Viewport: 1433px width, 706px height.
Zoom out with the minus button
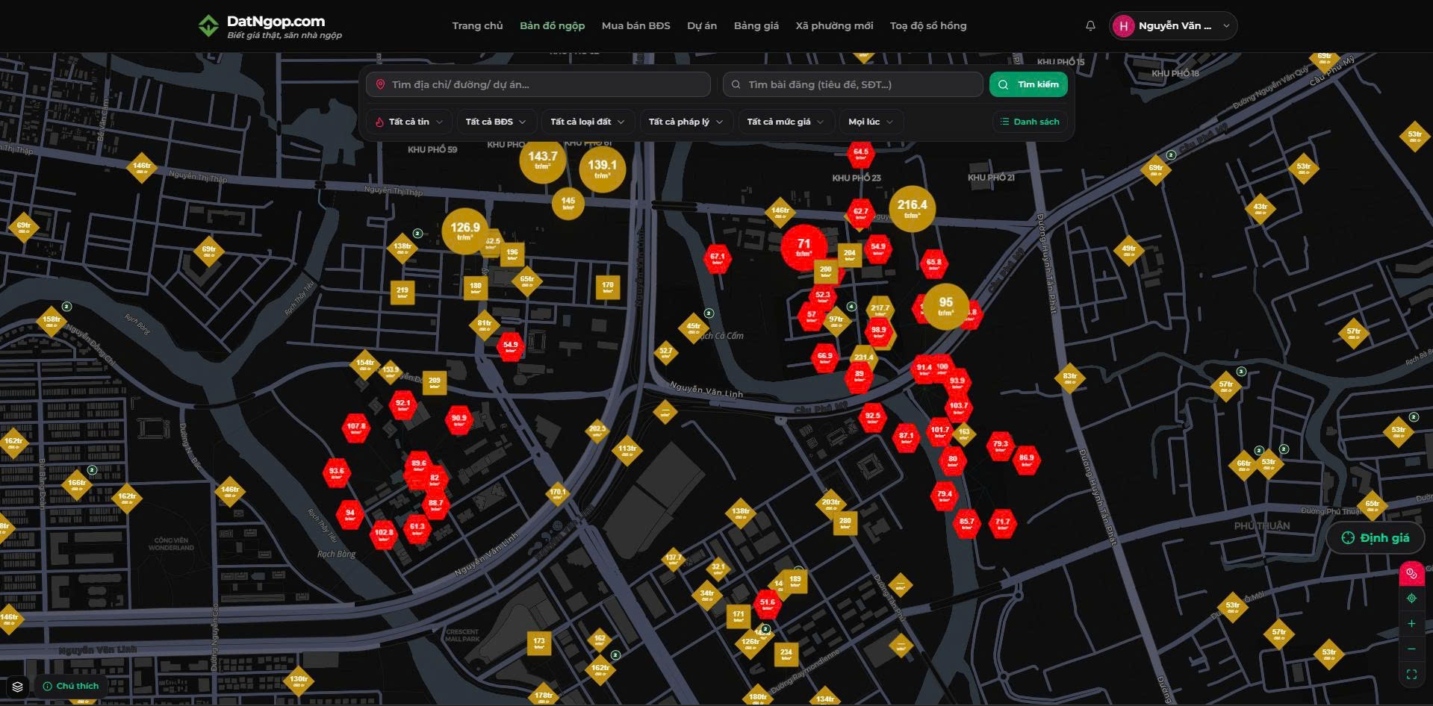pyautogui.click(x=1411, y=649)
